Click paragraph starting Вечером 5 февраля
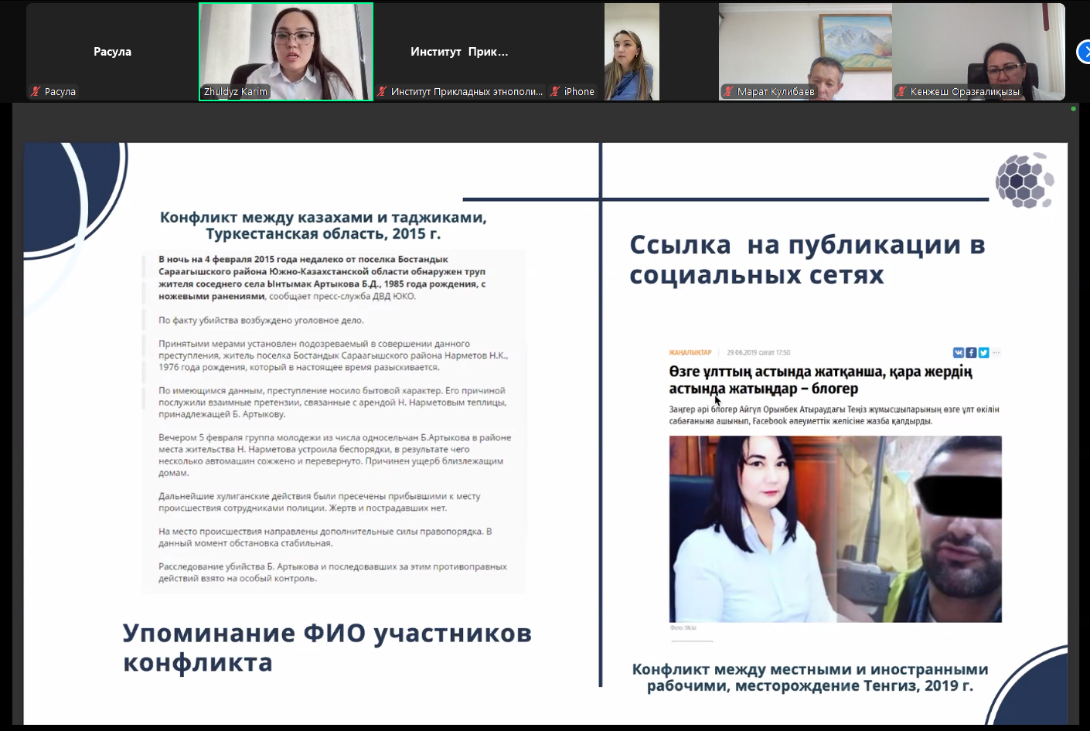 pyautogui.click(x=335, y=455)
